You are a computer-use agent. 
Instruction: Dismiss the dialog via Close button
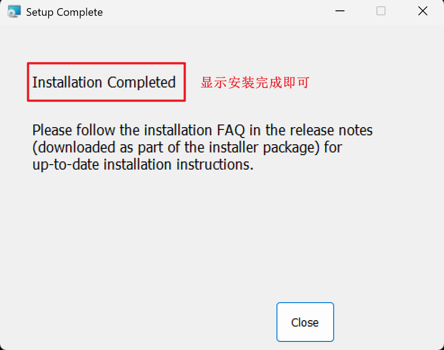(x=305, y=322)
